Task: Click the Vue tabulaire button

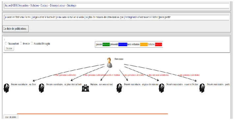Action: click(x=11, y=117)
